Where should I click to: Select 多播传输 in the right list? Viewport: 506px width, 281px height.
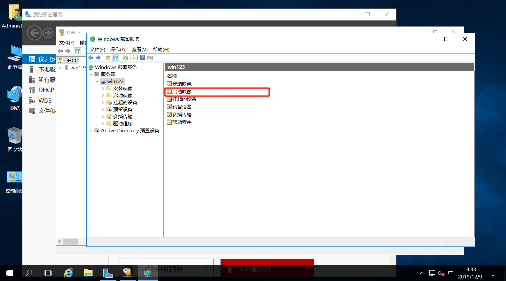coord(182,115)
